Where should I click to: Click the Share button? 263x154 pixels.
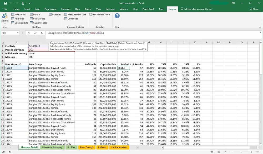pyautogui.click(x=254, y=9)
